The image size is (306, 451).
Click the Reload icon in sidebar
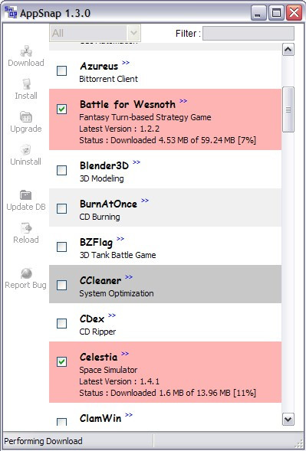pyautogui.click(x=26, y=228)
